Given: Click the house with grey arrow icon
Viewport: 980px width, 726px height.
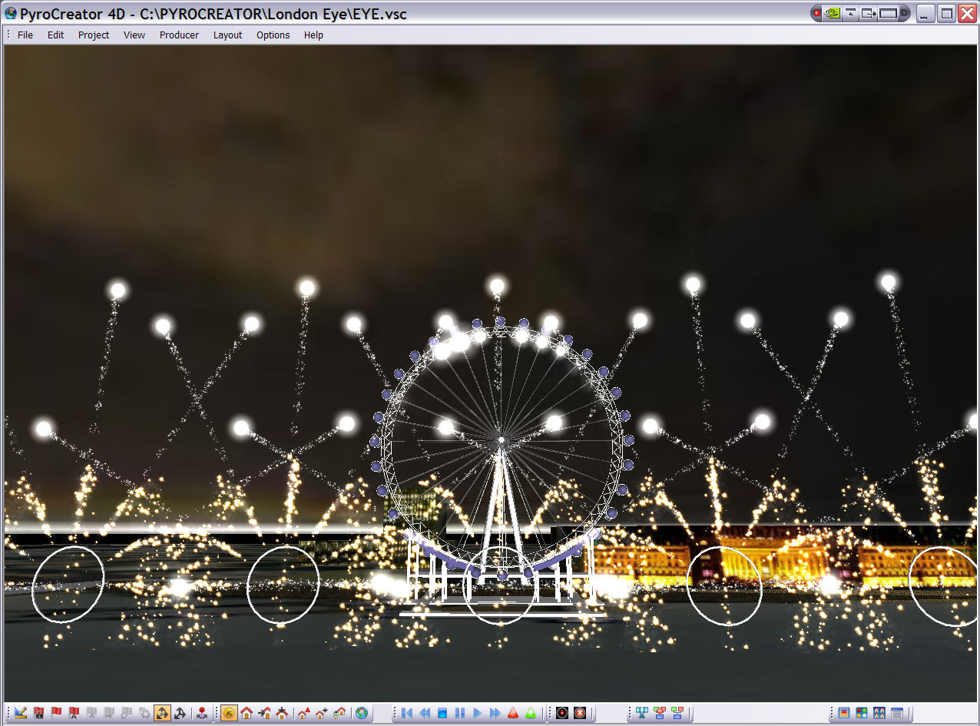Looking at the screenshot, I should tap(321, 713).
